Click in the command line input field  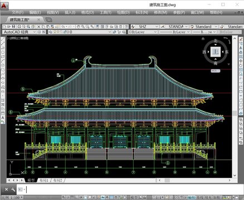(134, 189)
